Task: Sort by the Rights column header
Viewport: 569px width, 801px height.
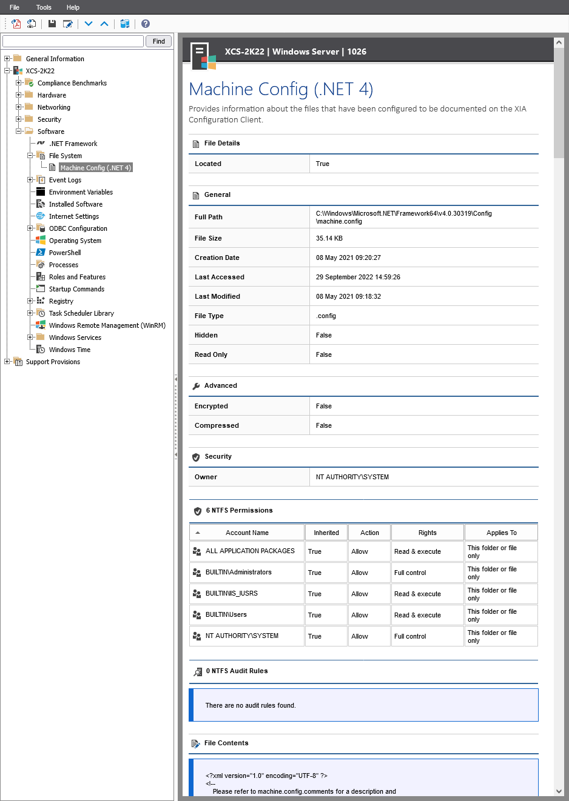Action: 428,533
